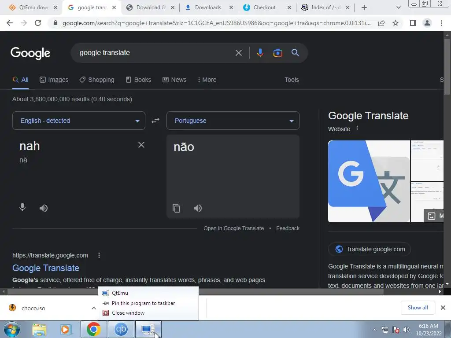Use microphone for translate input
The height and width of the screenshot is (338, 451).
point(22,208)
